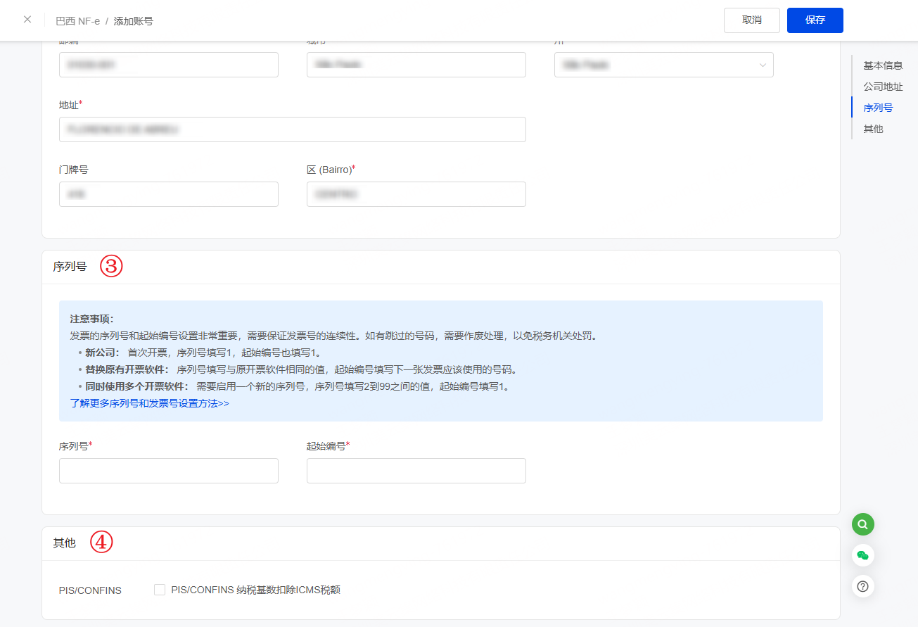Click the 区 (Bairro) input field
918x627 pixels.
click(x=416, y=194)
